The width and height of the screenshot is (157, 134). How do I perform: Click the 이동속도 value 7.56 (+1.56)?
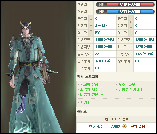click(x=144, y=54)
